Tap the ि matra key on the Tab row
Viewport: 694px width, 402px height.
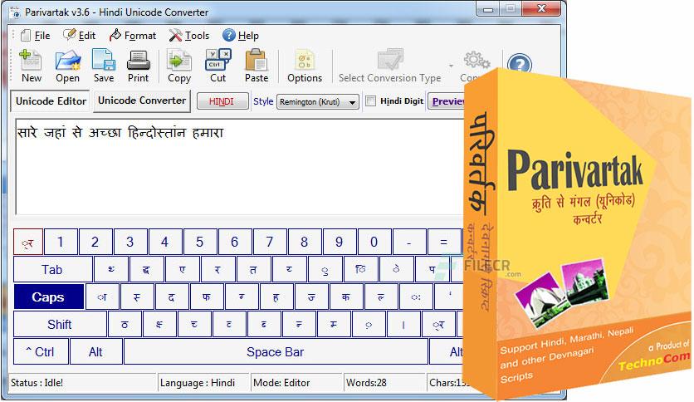click(x=360, y=270)
